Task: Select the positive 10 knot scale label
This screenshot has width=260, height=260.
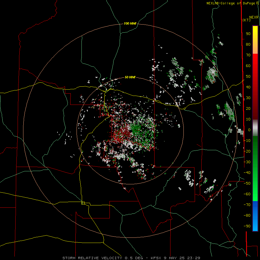Action: [248, 119]
